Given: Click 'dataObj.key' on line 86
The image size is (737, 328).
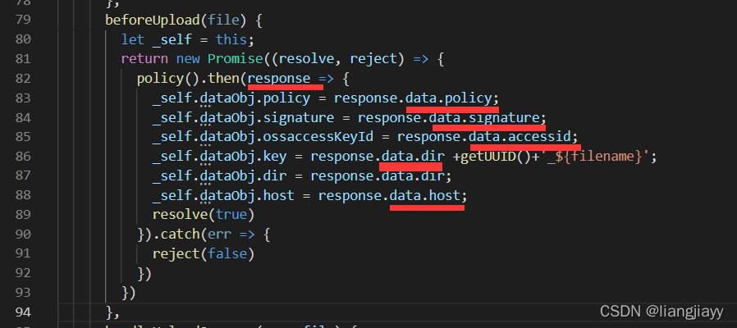Looking at the screenshot, I should 243,157.
